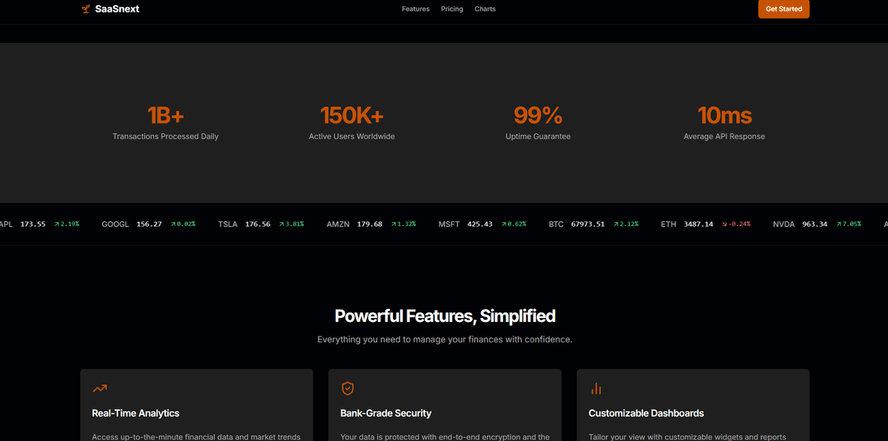The image size is (888, 441).
Task: Click the MSFT price 425.43
Action: click(x=480, y=224)
